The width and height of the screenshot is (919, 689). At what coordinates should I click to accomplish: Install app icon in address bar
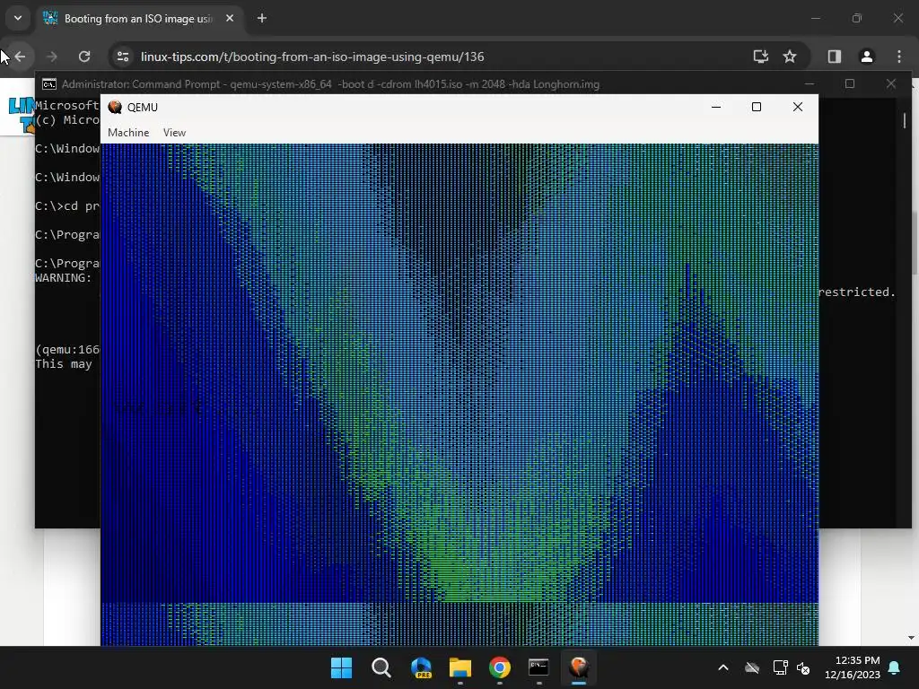tap(761, 57)
